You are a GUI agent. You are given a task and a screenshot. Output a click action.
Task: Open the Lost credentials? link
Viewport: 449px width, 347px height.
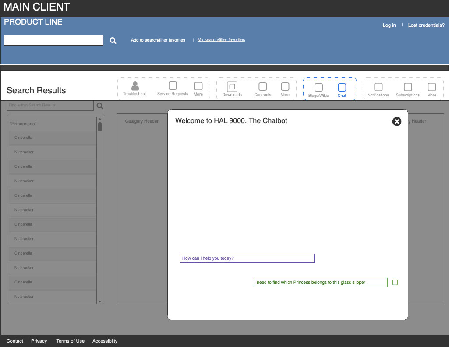[426, 25]
